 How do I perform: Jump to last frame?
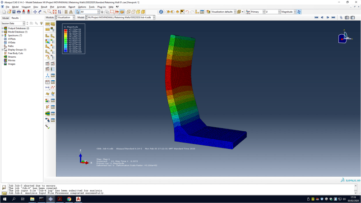tap(333, 18)
